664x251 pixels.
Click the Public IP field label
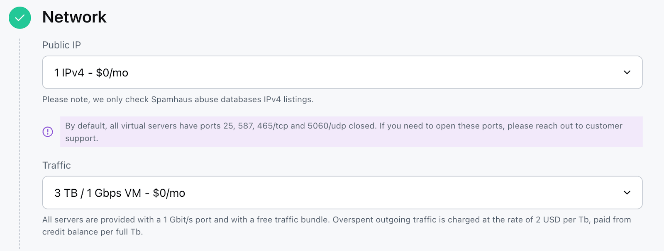(61, 45)
